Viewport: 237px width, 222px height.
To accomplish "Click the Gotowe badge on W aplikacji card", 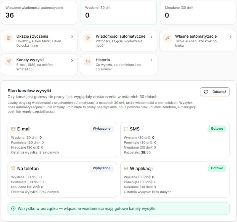I will tap(217, 168).
